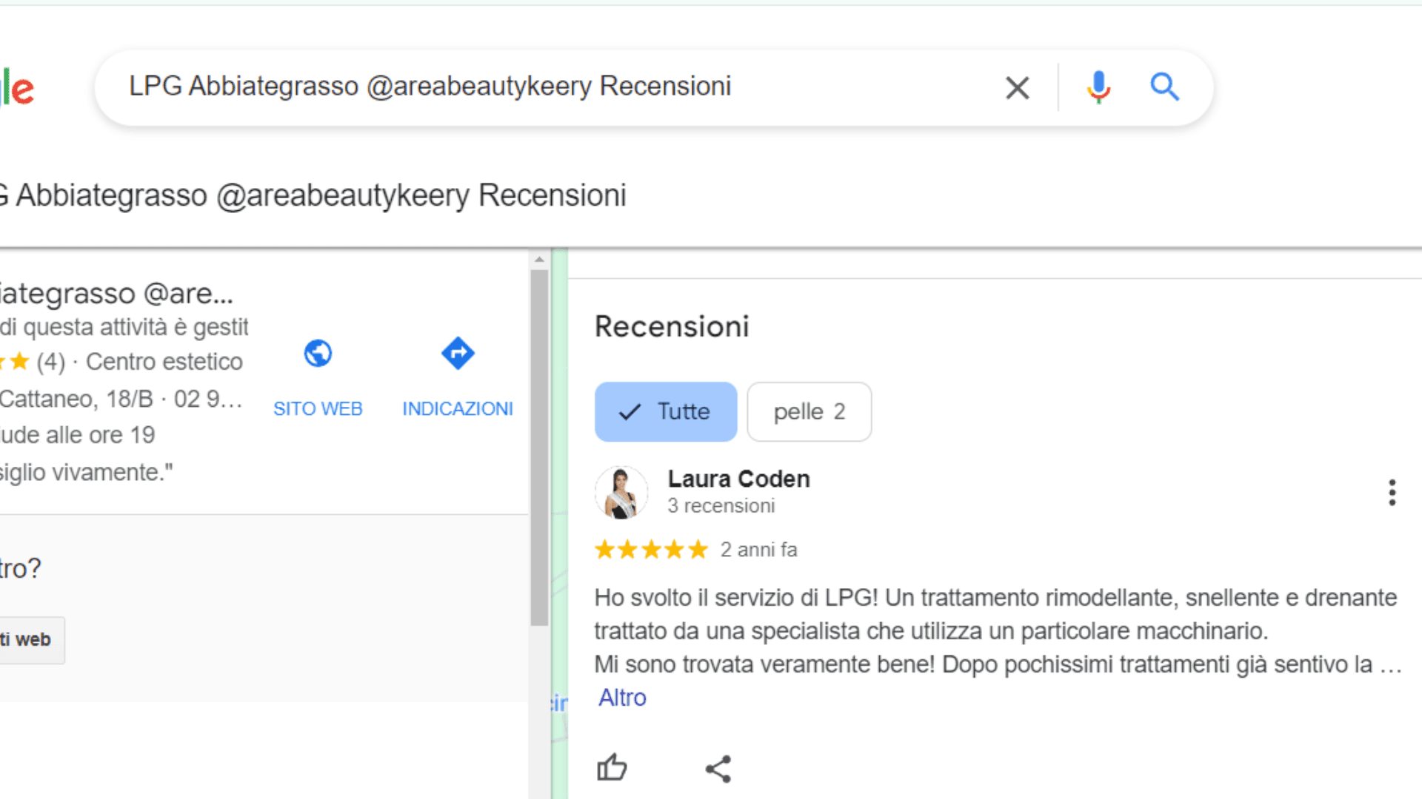Share Laura Coden's review

pos(718,769)
